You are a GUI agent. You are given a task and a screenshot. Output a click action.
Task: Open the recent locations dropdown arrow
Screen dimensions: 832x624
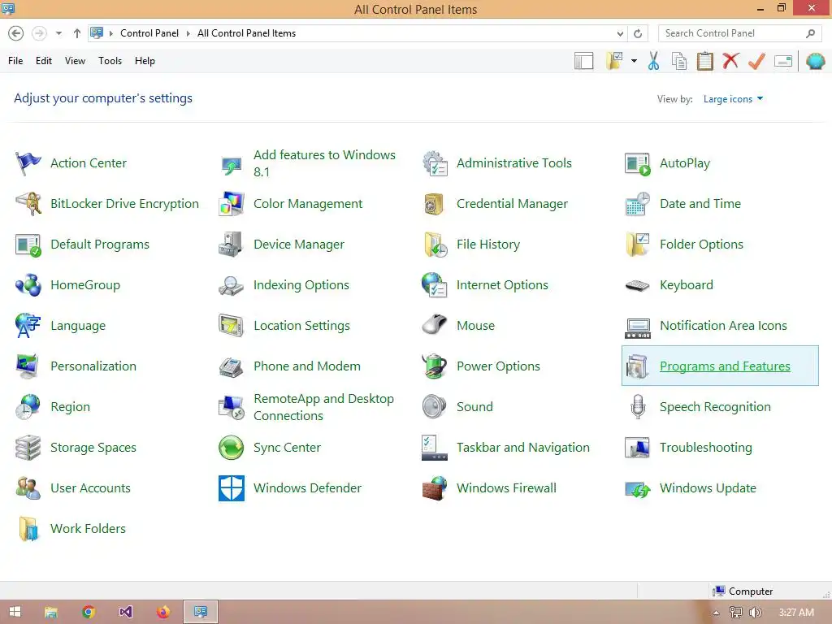coord(58,33)
